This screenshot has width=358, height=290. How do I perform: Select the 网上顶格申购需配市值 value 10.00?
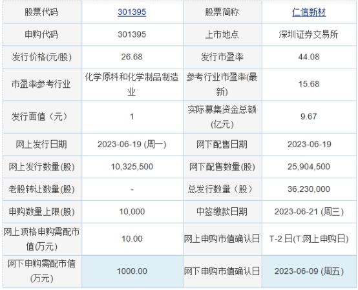click(132, 239)
